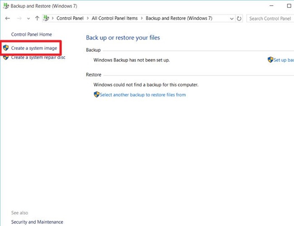Click Select another backup to restore files from
Image resolution: width=294 pixels, height=226 pixels.
(x=143, y=95)
